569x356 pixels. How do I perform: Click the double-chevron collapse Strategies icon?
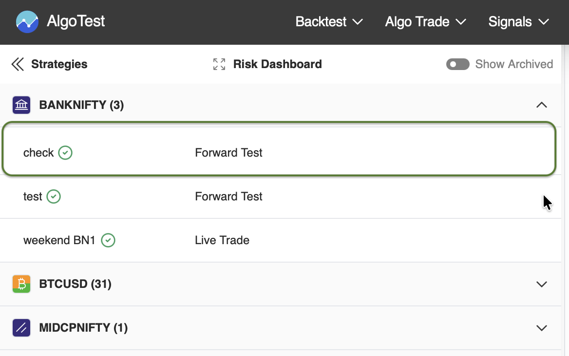coord(18,64)
